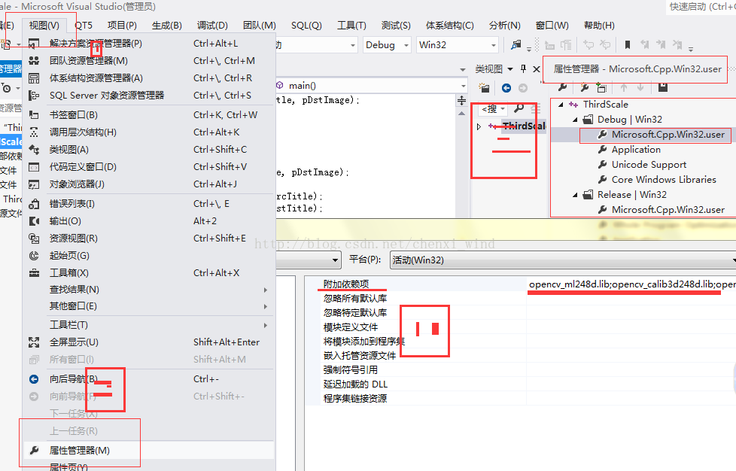736x471 pixels.
Task: Click the opencv_ml248d.lib dependencies value field
Action: (631, 284)
